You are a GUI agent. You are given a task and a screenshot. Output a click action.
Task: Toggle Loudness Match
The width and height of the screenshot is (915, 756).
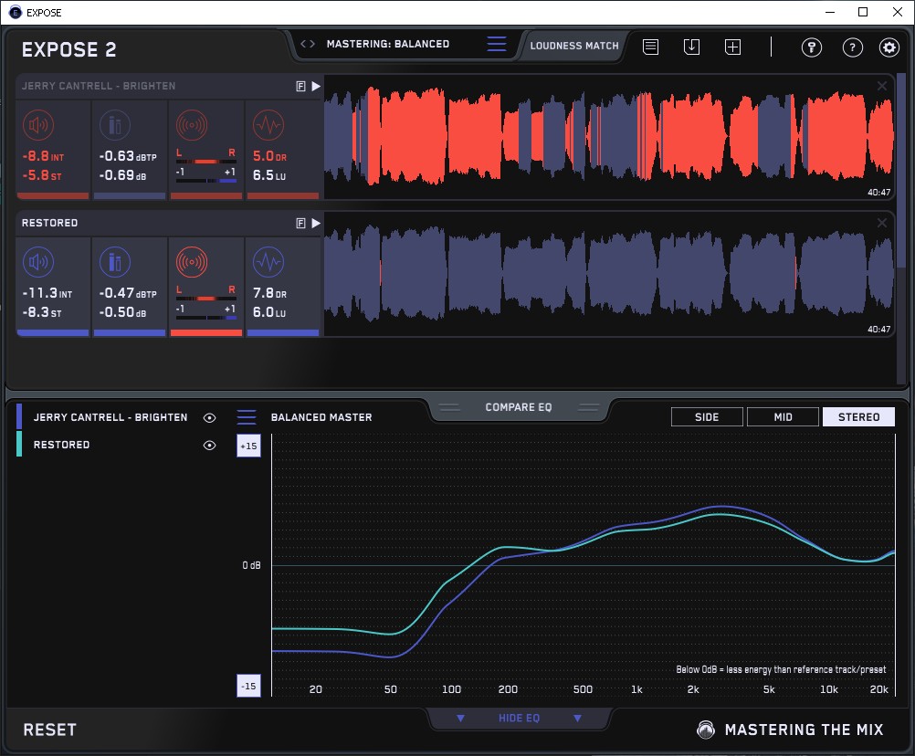tap(574, 45)
